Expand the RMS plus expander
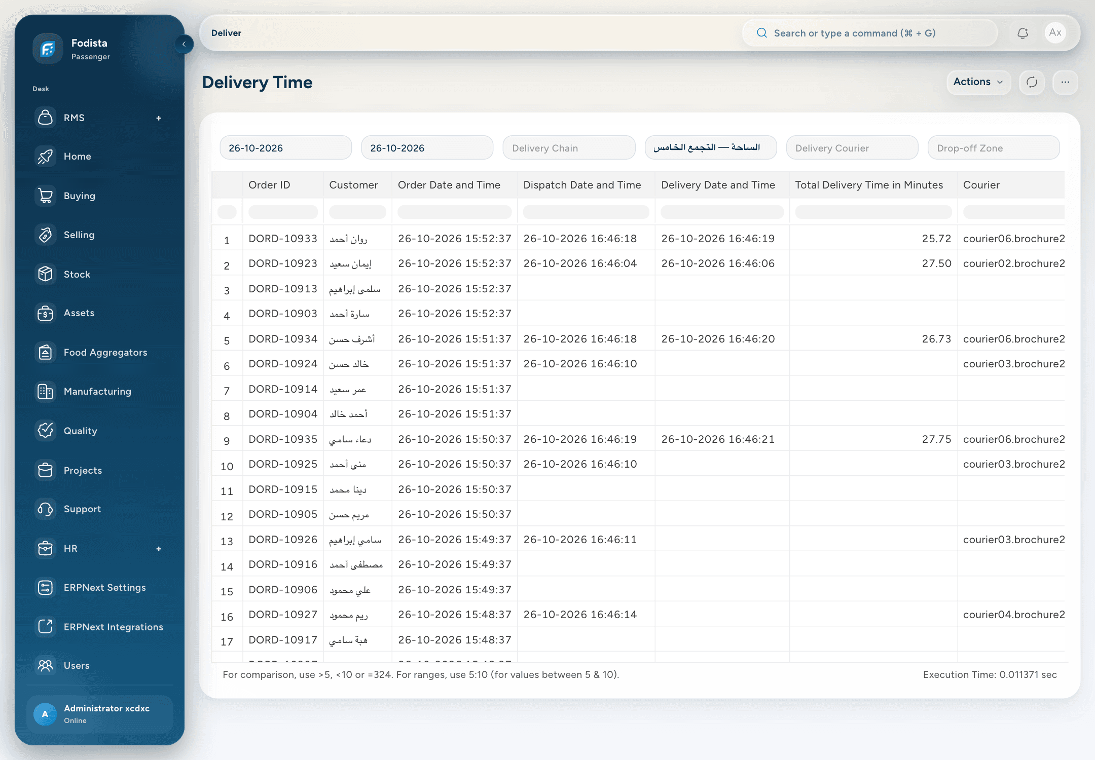The image size is (1095, 760). coord(159,118)
